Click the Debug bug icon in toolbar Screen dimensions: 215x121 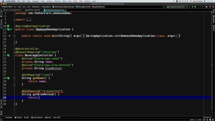(x=192, y=7)
